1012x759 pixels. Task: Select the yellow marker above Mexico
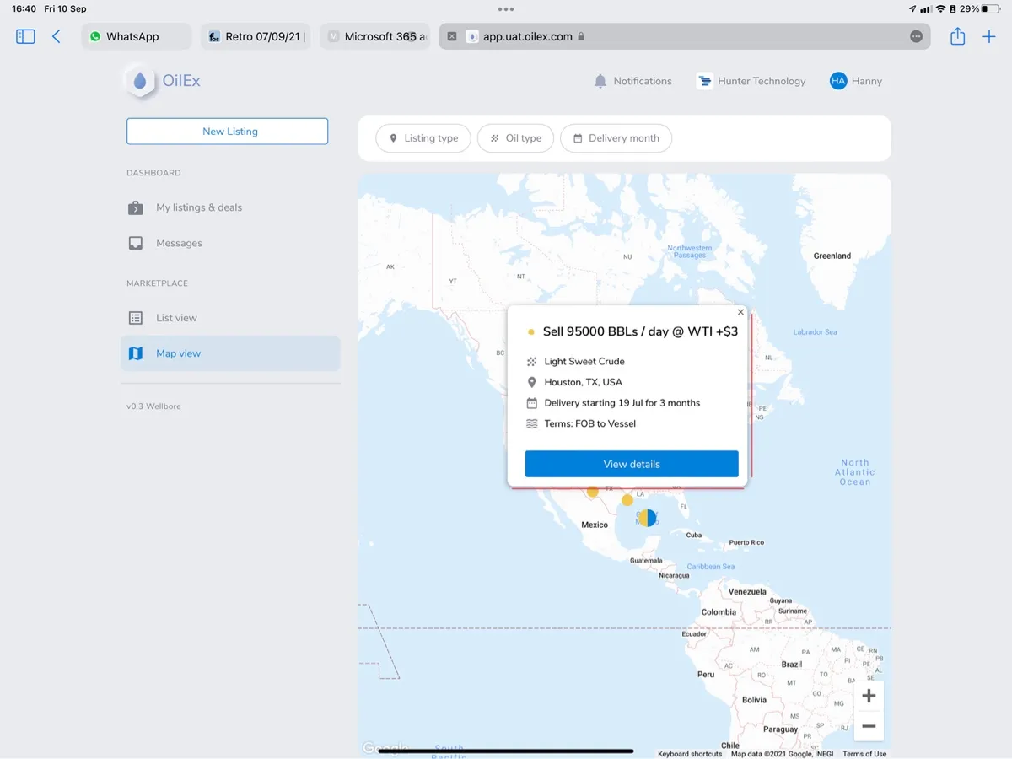(x=593, y=492)
